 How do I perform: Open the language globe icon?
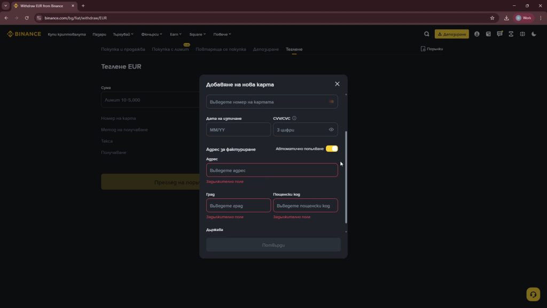point(522,34)
